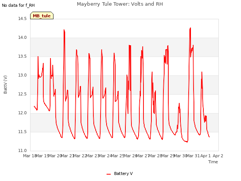Viewport: 241px width, 181px height.
Task: Click the Mar 30 x-axis date label
Action: click(180, 156)
